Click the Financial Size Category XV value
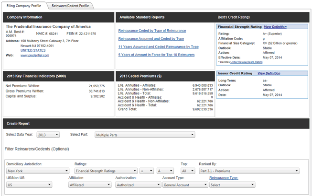 [280, 43]
